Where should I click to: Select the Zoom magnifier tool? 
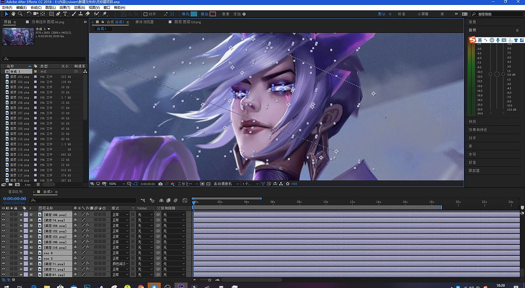pos(20,14)
